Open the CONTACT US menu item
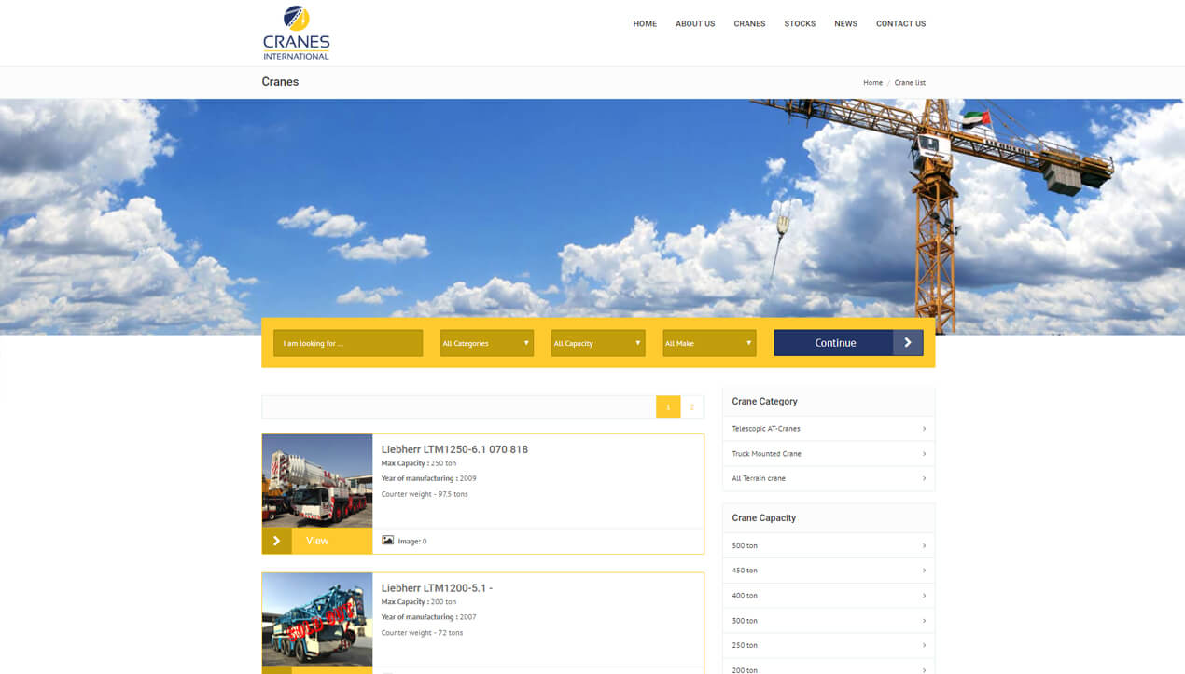Viewport: 1185px width, 674px height. (x=900, y=24)
